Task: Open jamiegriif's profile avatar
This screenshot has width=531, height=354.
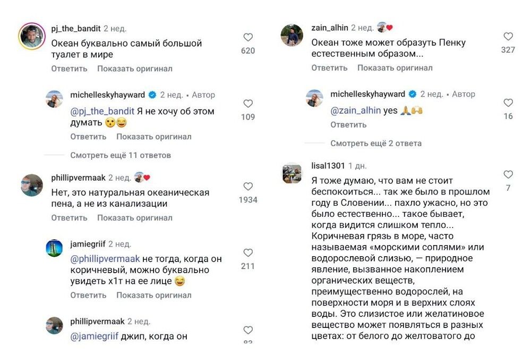Action: pos(54,248)
